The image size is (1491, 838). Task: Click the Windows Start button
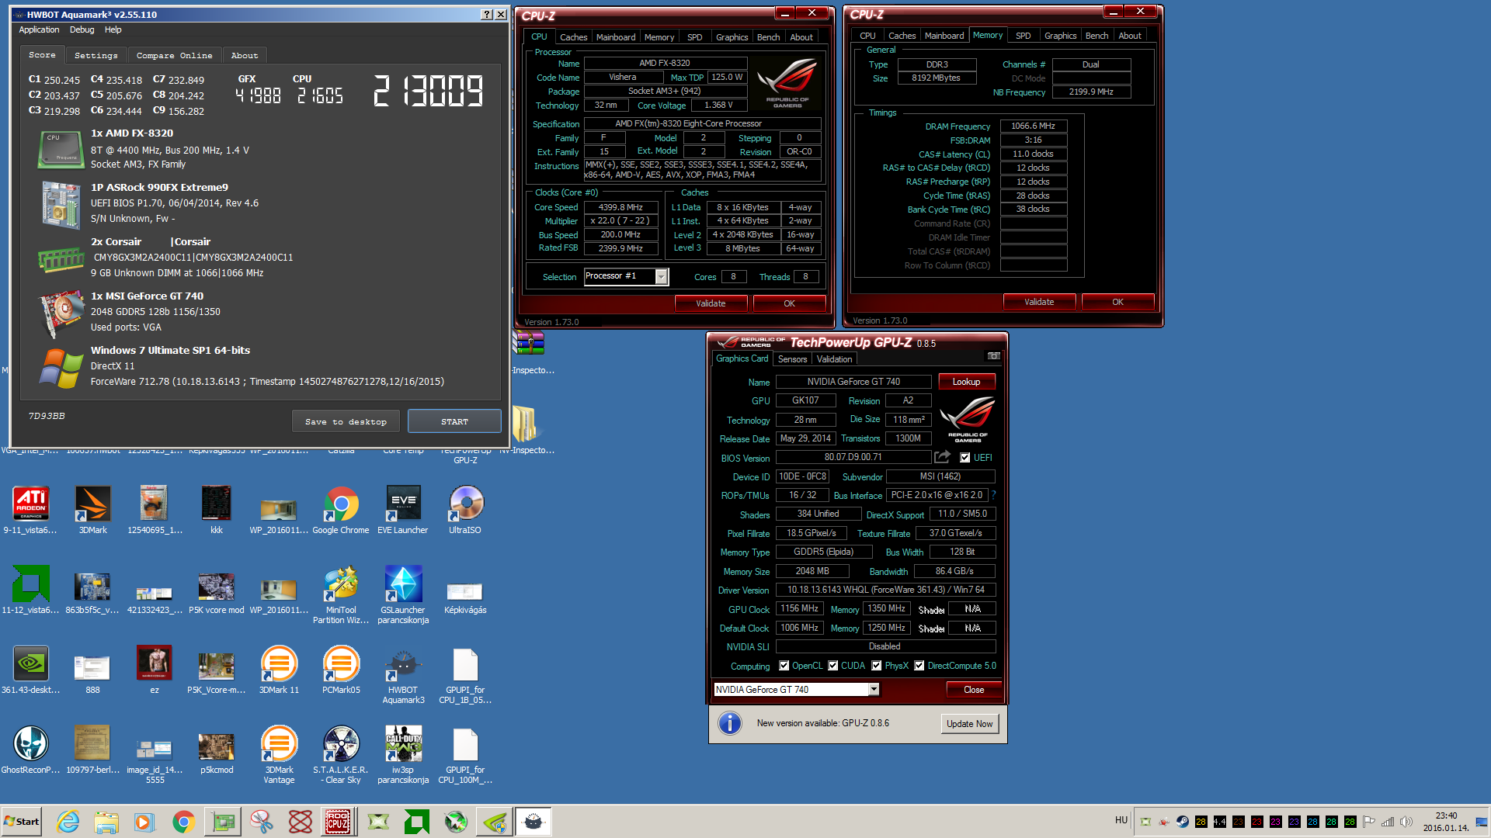[x=21, y=822]
